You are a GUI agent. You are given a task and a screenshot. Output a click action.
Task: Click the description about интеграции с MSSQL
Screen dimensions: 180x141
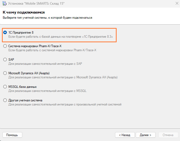pos(47,91)
